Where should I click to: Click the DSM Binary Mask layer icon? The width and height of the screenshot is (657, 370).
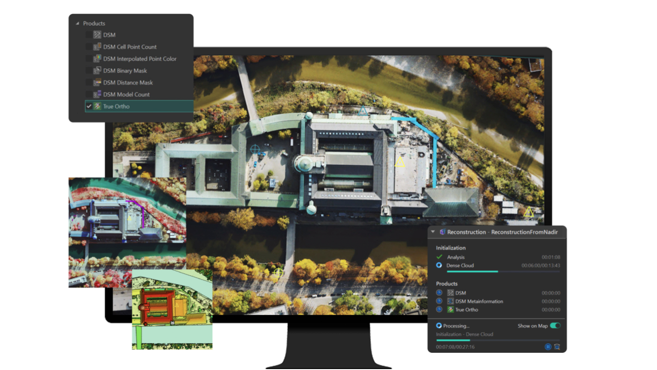coord(97,70)
